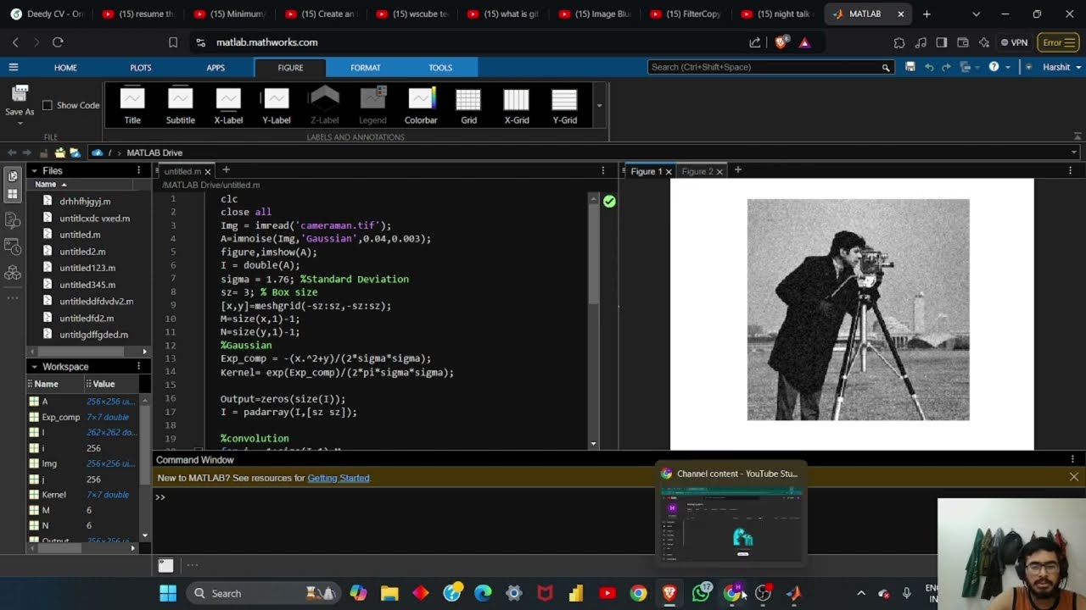Viewport: 1086px width, 610px height.
Task: Click the Files panel horizontal scrollbar
Action: click(x=82, y=351)
